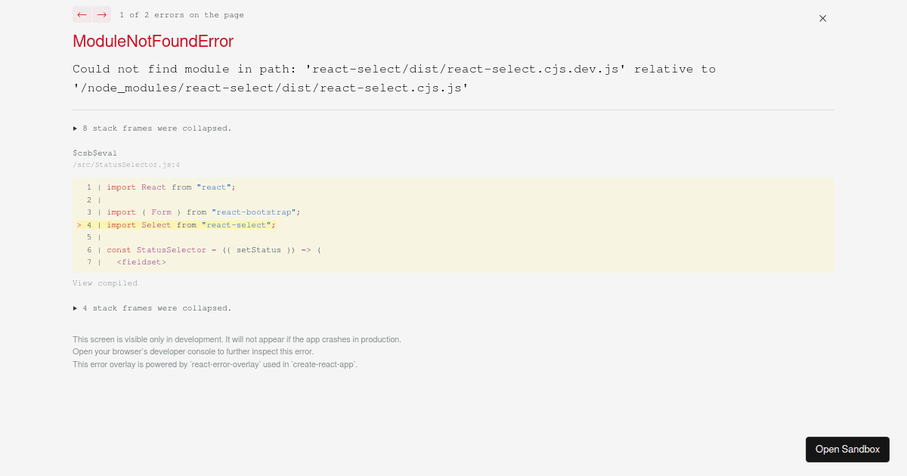This screenshot has width=907, height=476.
Task: Click the react-error-overlay footer text
Action: (x=215, y=364)
